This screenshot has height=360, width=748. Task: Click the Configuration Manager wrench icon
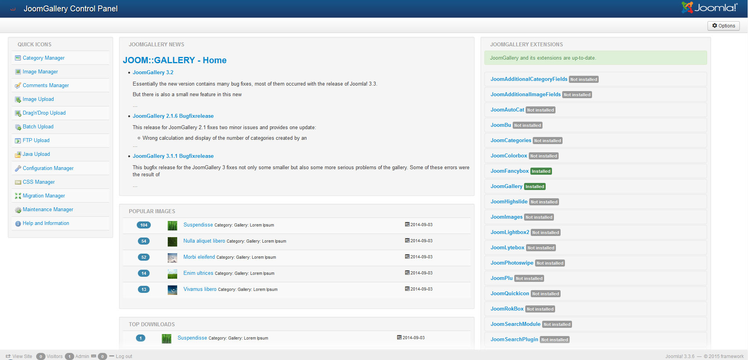18,168
